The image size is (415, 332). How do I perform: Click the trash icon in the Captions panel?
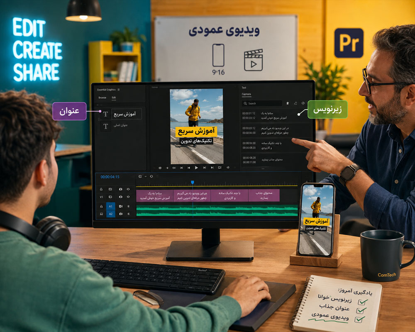point(288,103)
